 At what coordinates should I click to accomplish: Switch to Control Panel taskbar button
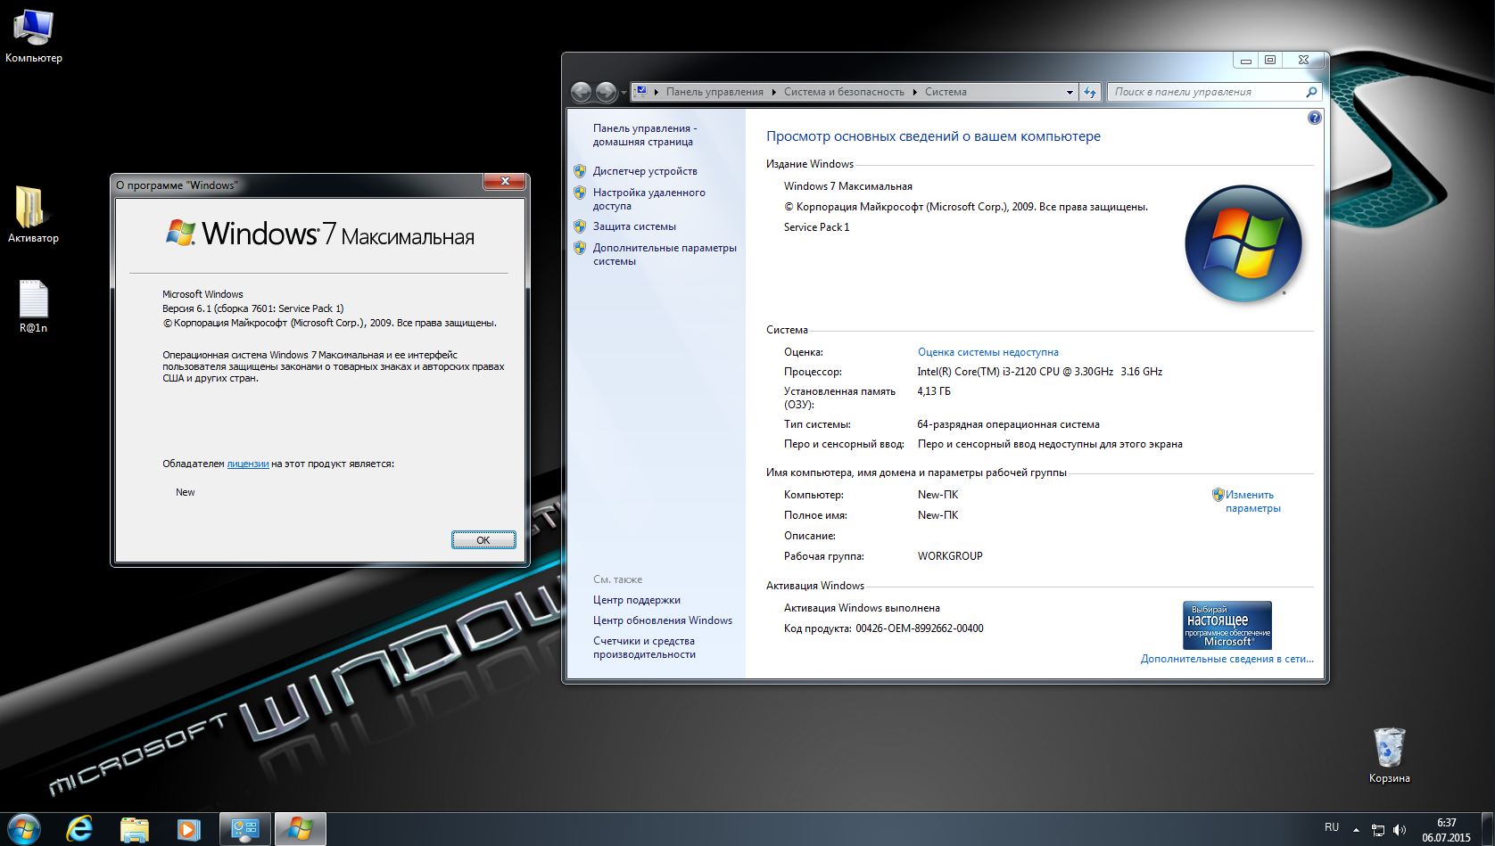pos(244,829)
